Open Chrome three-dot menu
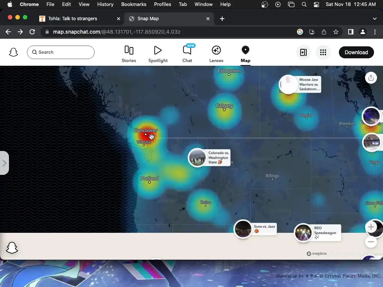383x287 pixels. 375,32
